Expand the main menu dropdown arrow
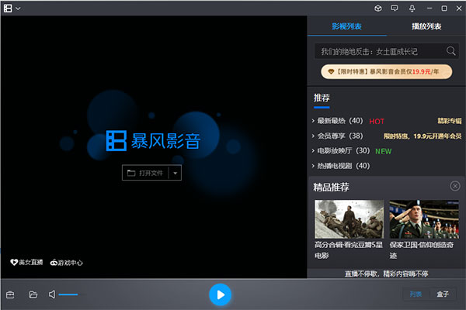This screenshot has width=466, height=310. click(18, 9)
